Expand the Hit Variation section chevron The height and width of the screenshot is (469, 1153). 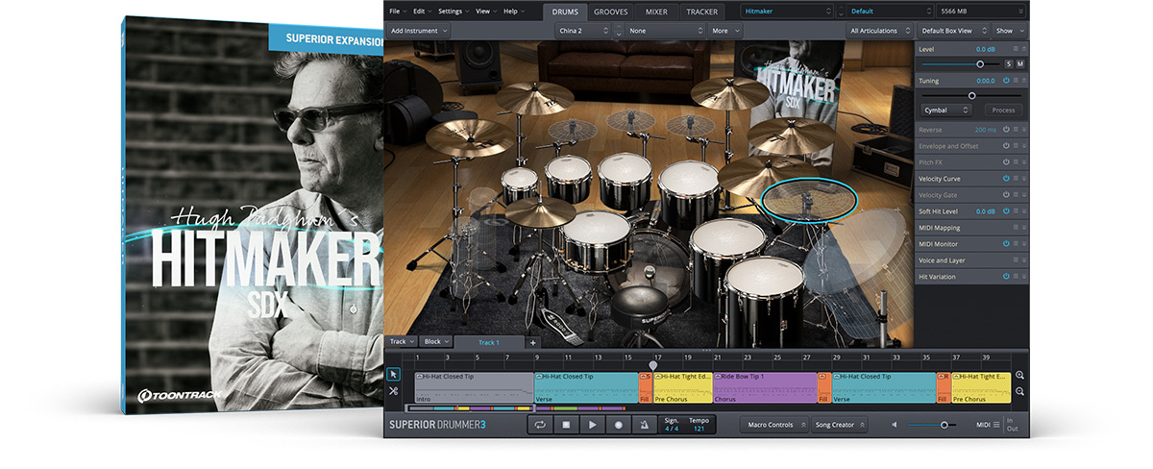(1024, 277)
